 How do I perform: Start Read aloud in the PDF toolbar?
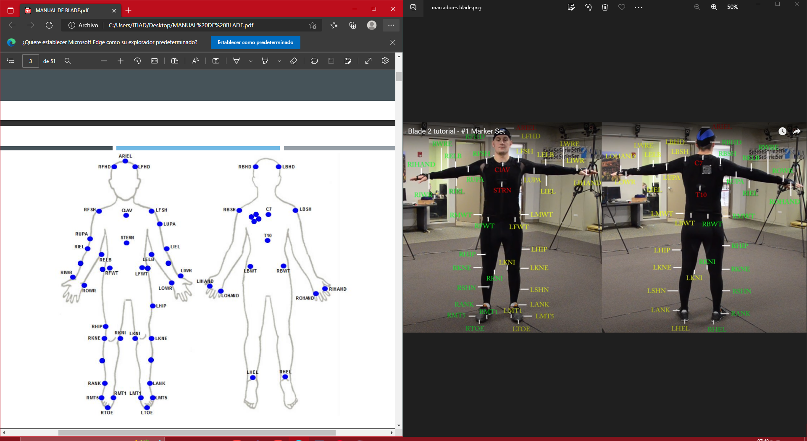[x=195, y=61]
